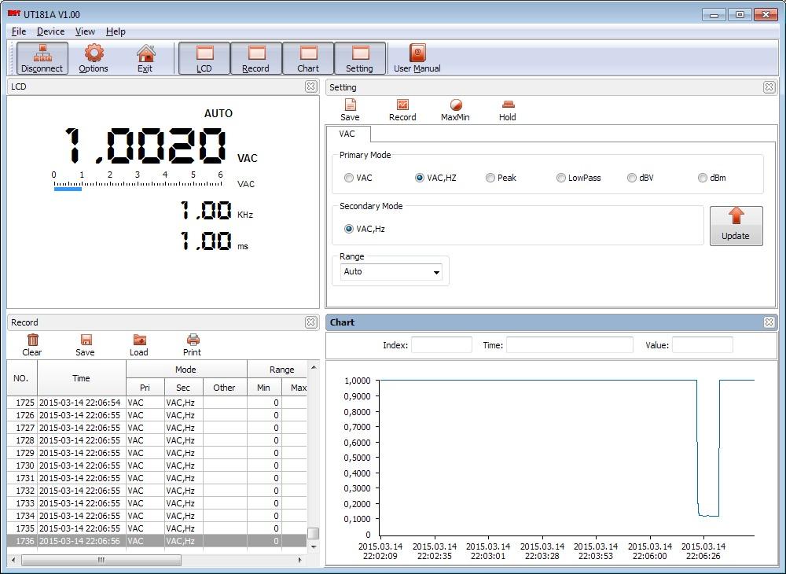This screenshot has width=786, height=574.
Task: Click the MaxMin icon in Setting panel
Action: tap(456, 109)
